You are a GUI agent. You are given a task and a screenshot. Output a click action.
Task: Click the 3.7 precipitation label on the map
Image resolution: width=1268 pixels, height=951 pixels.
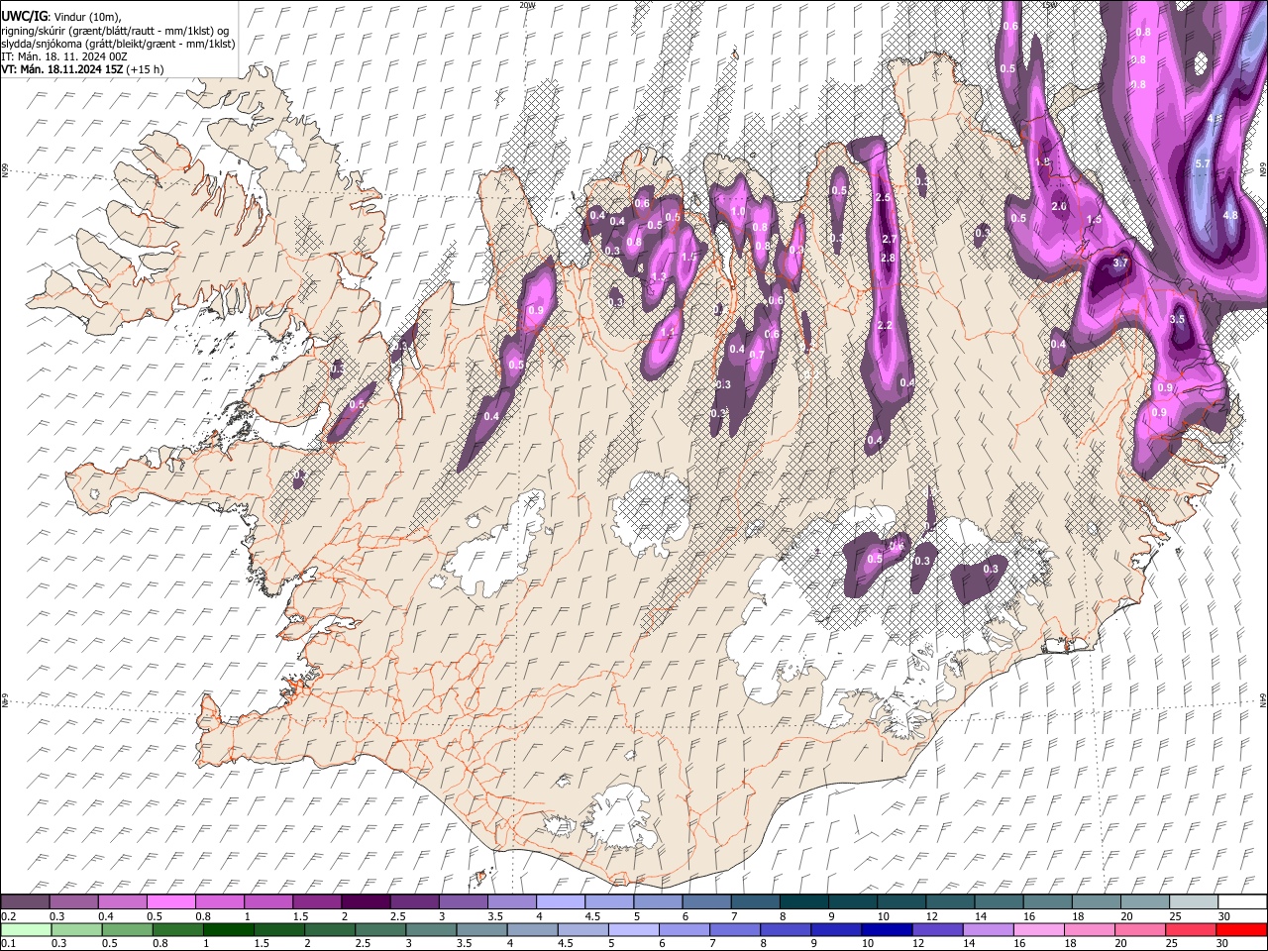[x=1120, y=264]
